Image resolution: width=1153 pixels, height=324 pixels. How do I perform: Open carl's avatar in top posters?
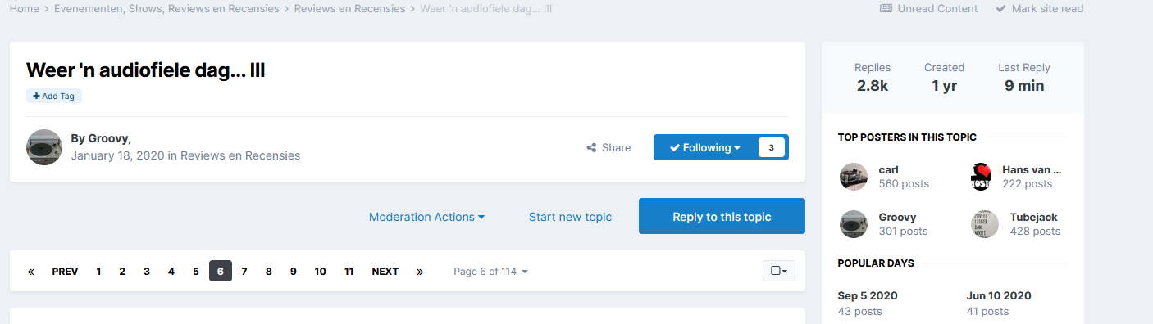point(854,177)
